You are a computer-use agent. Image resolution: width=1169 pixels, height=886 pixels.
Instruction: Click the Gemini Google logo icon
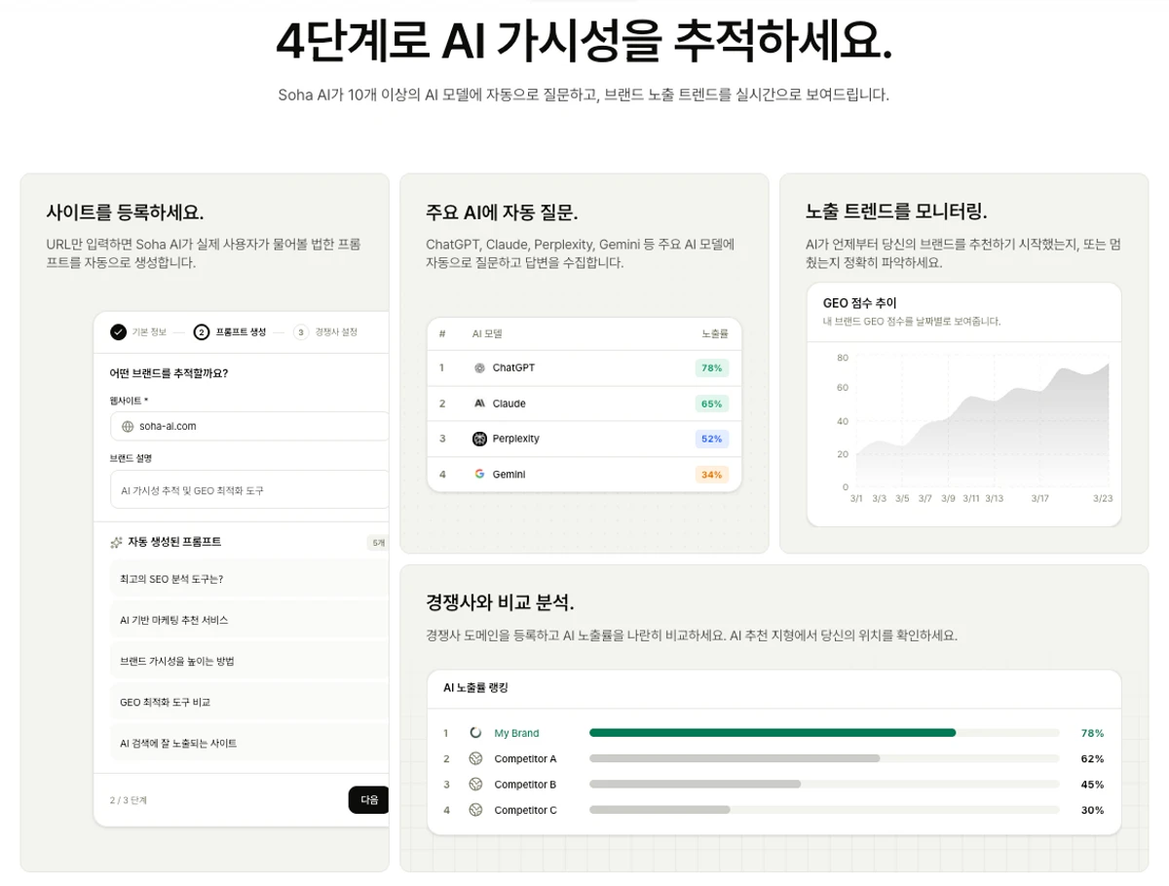[x=479, y=474]
